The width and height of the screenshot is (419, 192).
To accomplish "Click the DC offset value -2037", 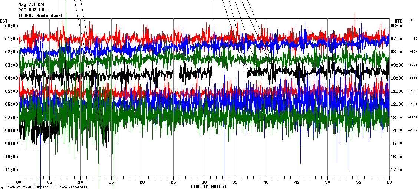I will [413, 130].
